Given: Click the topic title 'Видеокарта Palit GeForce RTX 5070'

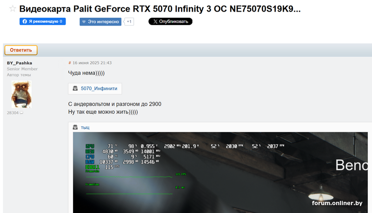Looking at the screenshot, I should pyautogui.click(x=160, y=9).
